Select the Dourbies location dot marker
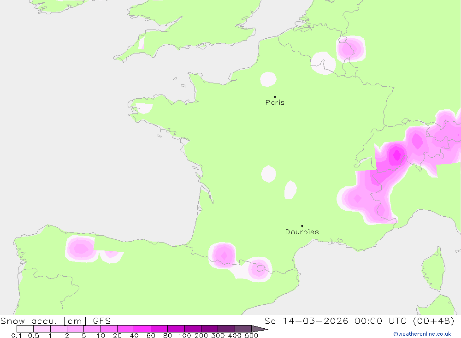Image resolution: width=461 pixels, height=338 pixels. click(x=302, y=226)
